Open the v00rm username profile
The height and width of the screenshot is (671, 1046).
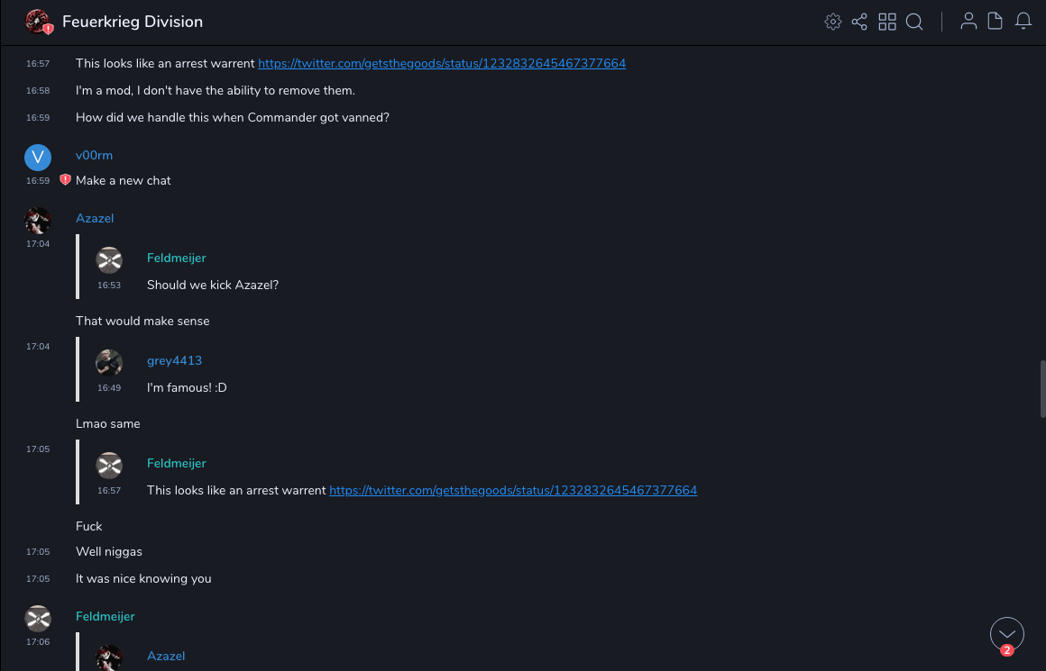point(94,155)
